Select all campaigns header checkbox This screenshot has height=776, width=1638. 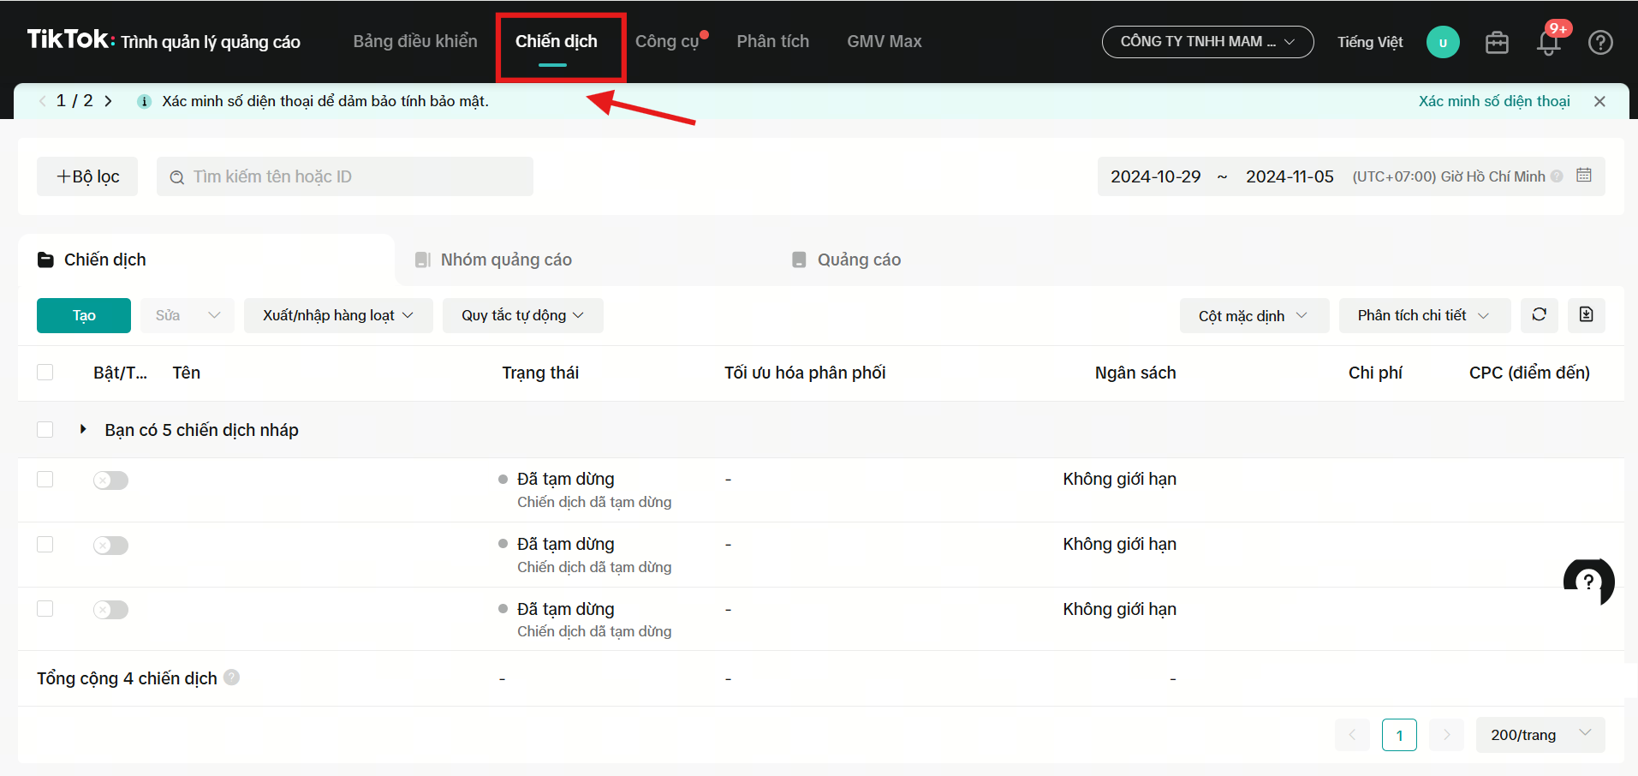pos(45,373)
